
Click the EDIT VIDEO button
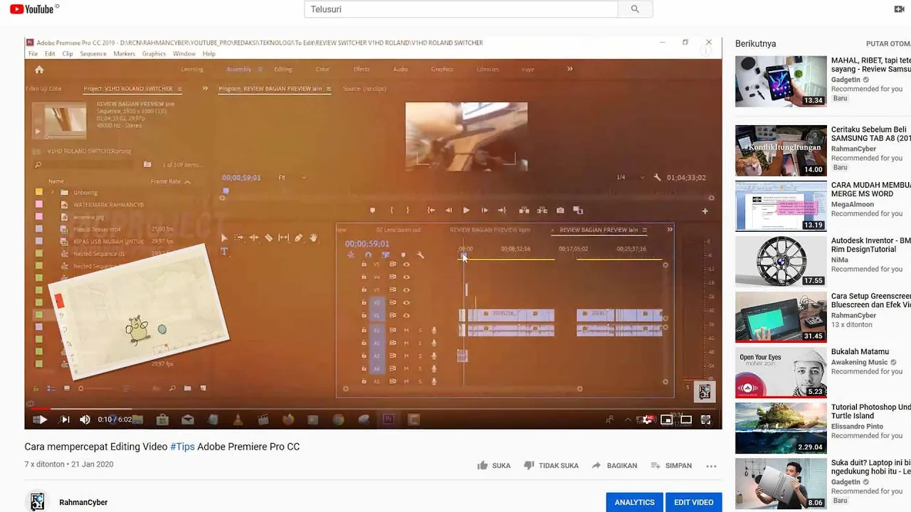[x=694, y=502]
